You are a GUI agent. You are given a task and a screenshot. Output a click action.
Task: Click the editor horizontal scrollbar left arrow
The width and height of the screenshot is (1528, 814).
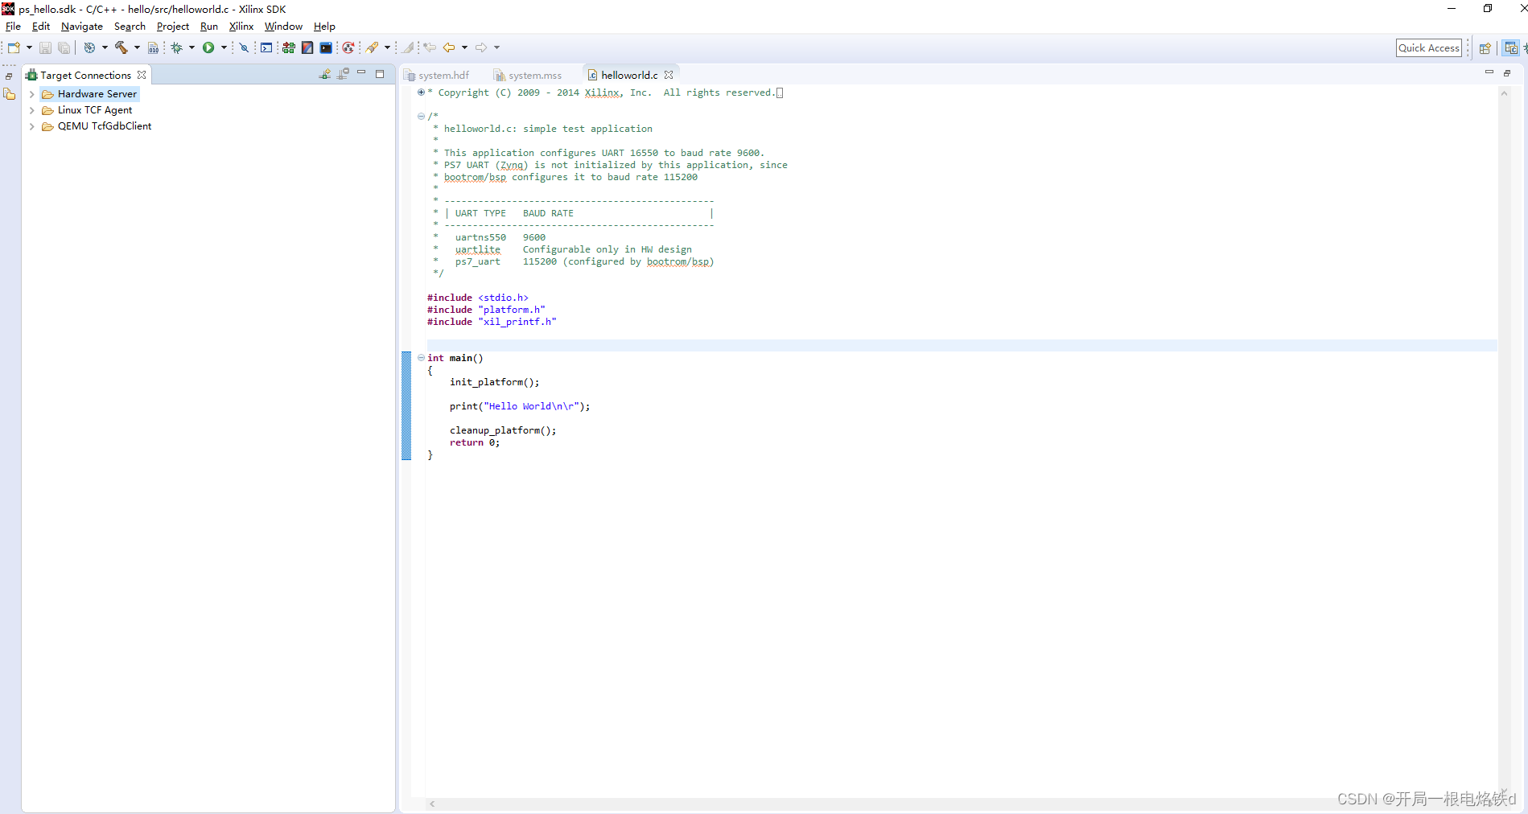click(x=432, y=804)
